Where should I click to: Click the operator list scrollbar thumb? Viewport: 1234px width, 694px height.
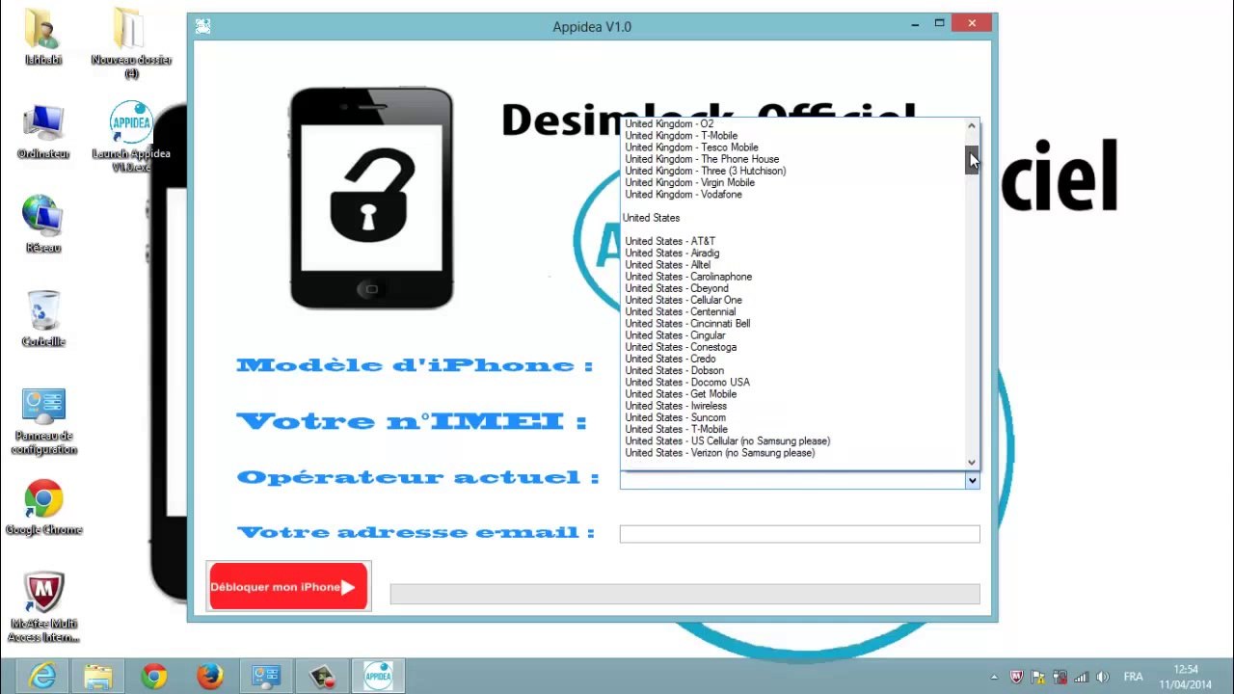972,160
